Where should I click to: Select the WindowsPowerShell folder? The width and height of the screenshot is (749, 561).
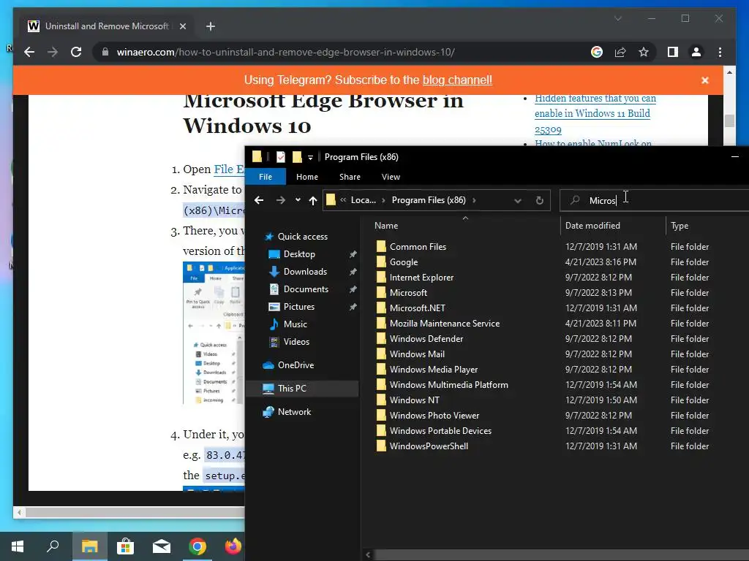pyautogui.click(x=429, y=446)
